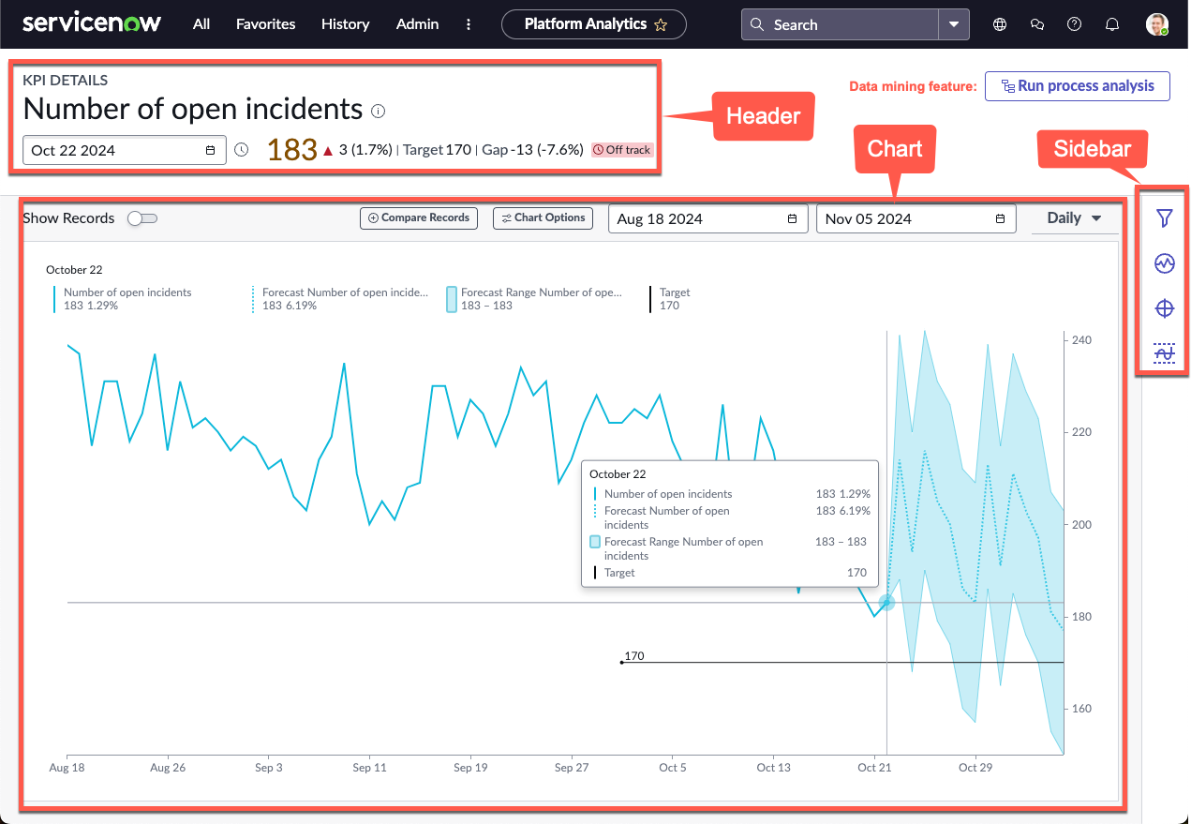
Task: Click the Oct 21 axis label
Action: 874,768
